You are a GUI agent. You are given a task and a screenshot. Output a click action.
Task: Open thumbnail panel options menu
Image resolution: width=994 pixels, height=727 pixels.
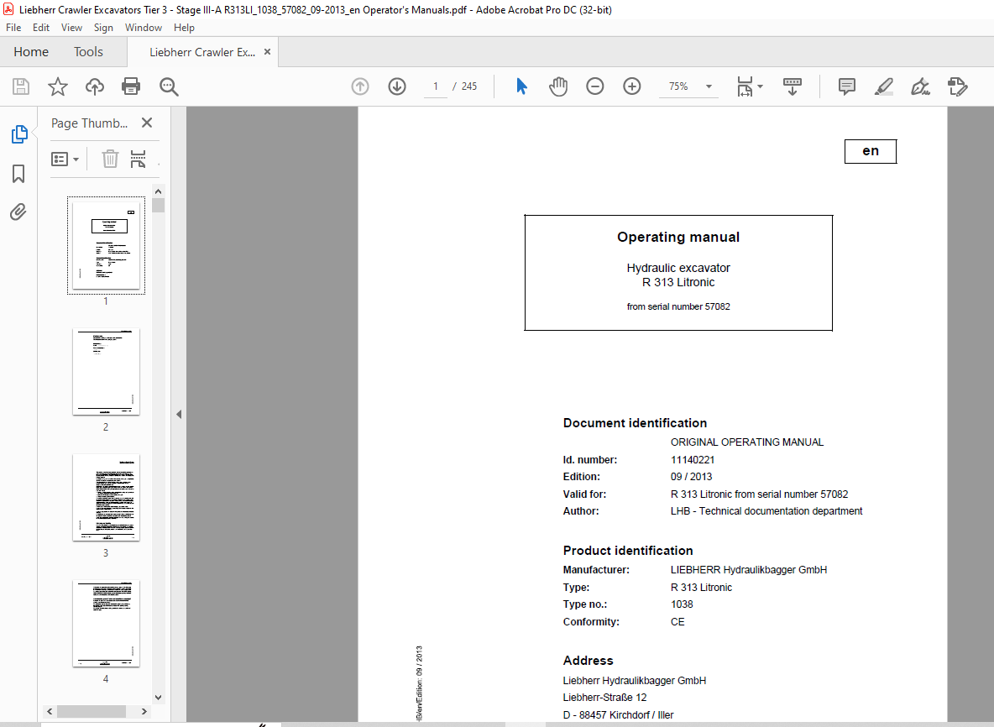65,160
